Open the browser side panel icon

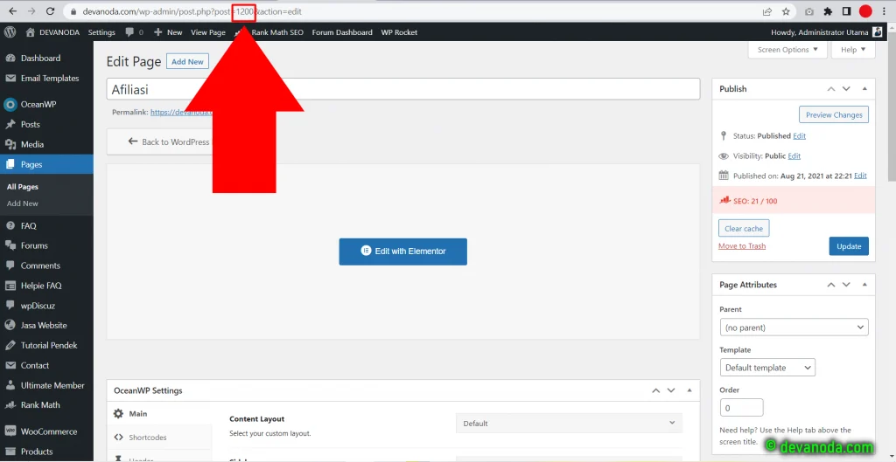point(846,11)
